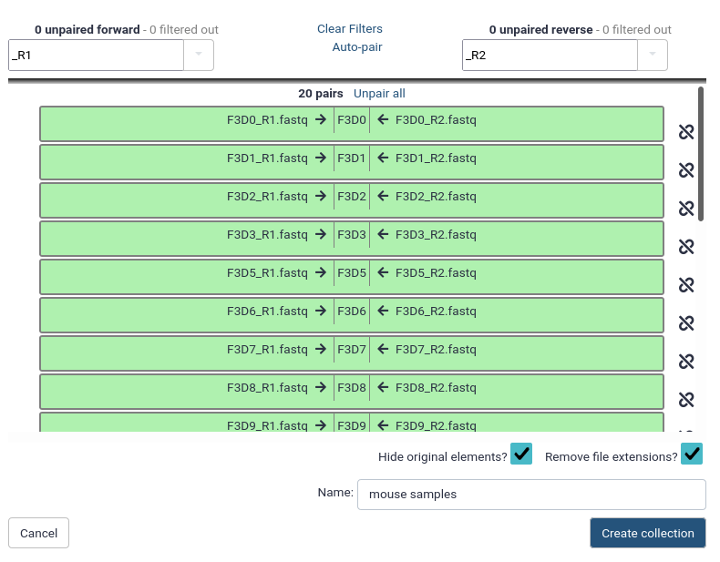Unpair the F3D8 pair using its unlink icon
720x562 pixels.
coord(686,400)
